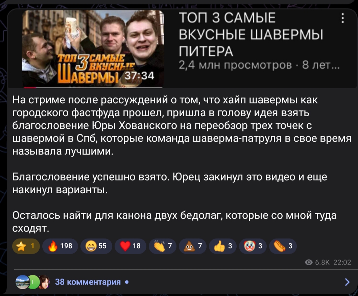The width and height of the screenshot is (358, 296).
Task: Open the three-dot options menu
Action: (x=342, y=18)
